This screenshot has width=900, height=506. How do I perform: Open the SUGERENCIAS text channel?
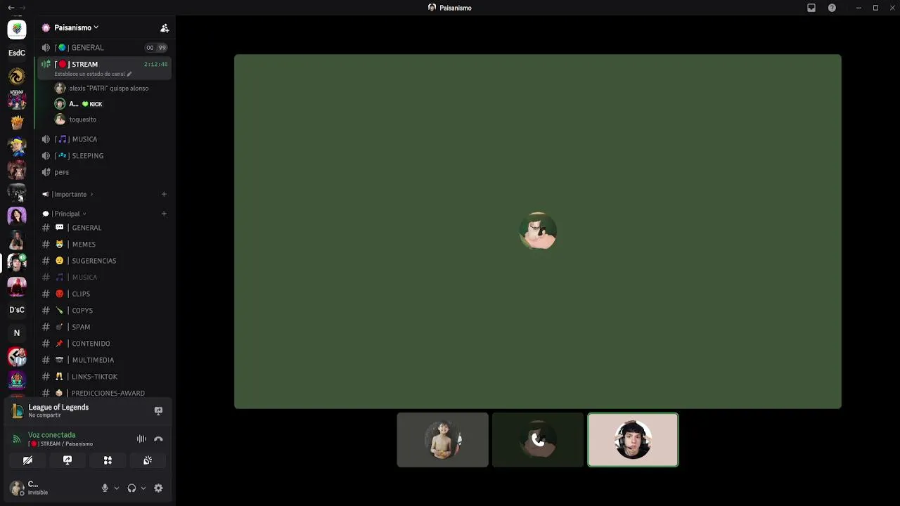tap(104, 261)
